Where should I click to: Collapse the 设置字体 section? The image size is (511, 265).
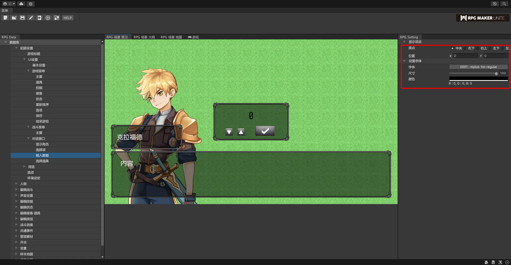[404, 61]
